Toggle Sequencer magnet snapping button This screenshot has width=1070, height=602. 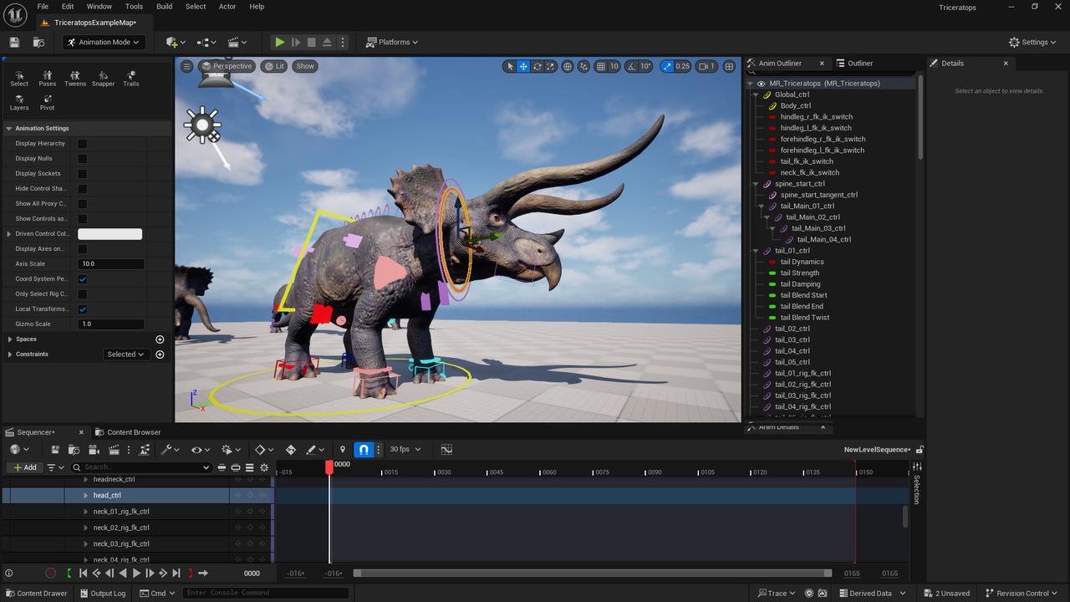coord(364,449)
